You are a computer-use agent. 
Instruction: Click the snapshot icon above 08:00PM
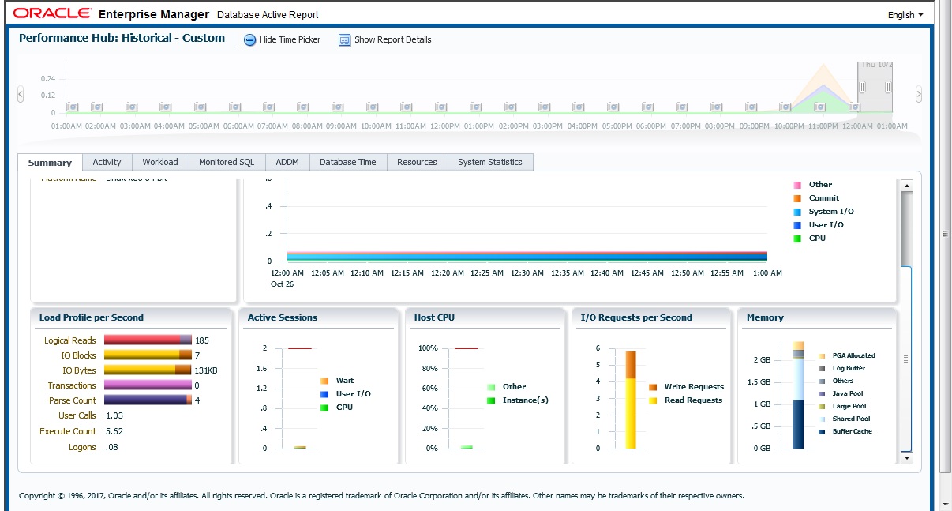[x=715, y=107]
